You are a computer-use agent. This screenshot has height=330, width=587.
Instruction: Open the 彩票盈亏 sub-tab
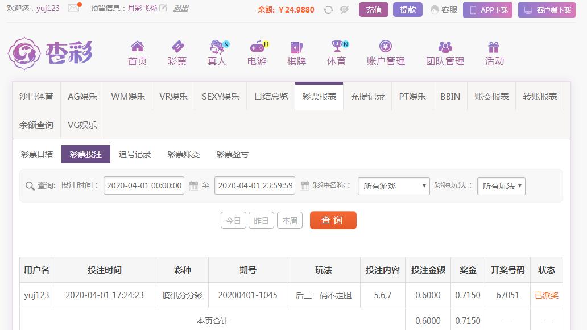233,154
